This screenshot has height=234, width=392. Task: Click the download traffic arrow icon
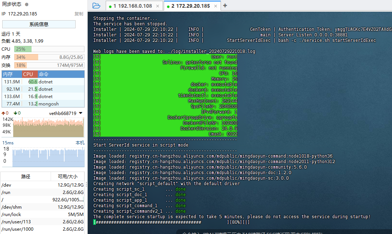pyautogui.click(x=15, y=113)
